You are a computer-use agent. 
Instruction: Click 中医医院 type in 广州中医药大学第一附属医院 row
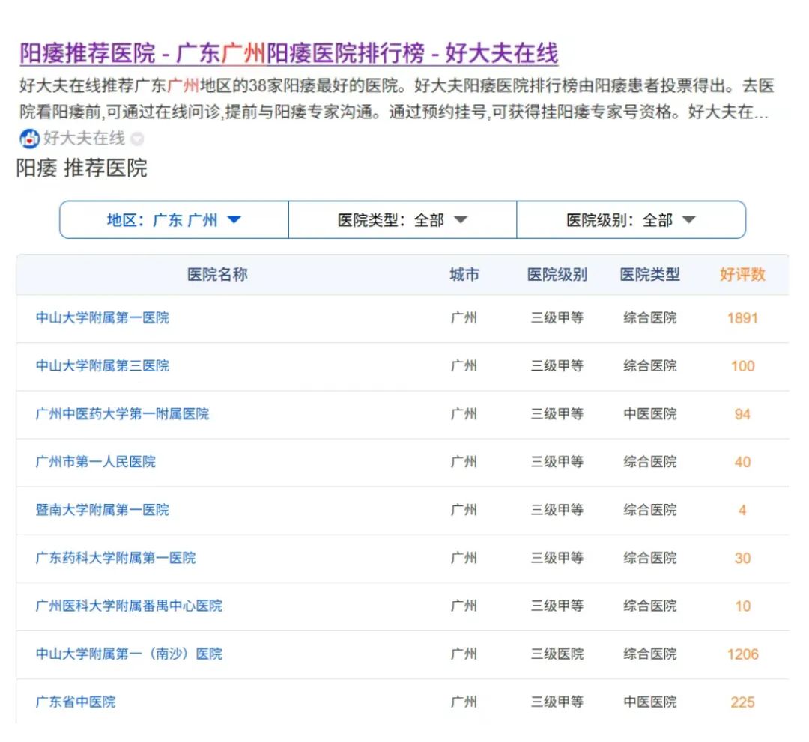pyautogui.click(x=650, y=413)
